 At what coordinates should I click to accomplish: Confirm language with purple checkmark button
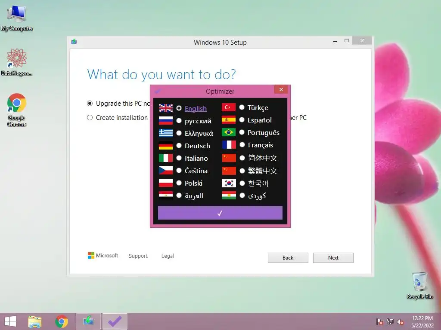(x=220, y=213)
